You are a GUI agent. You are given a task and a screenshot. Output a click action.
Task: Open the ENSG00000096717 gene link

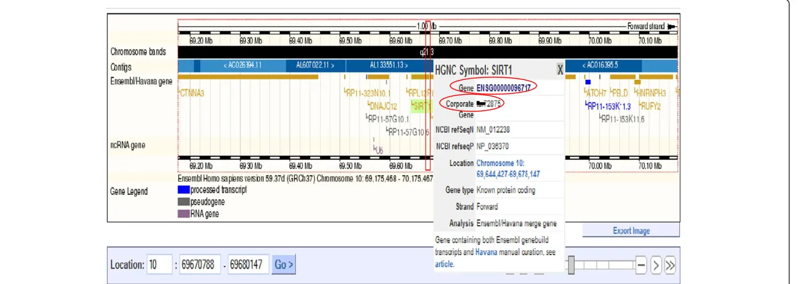[504, 89]
